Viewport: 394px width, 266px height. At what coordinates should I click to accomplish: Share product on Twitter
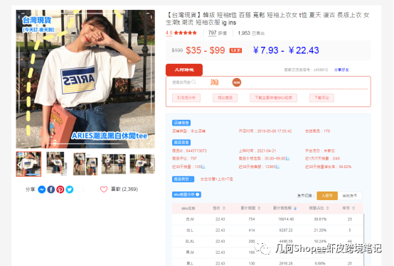point(70,189)
